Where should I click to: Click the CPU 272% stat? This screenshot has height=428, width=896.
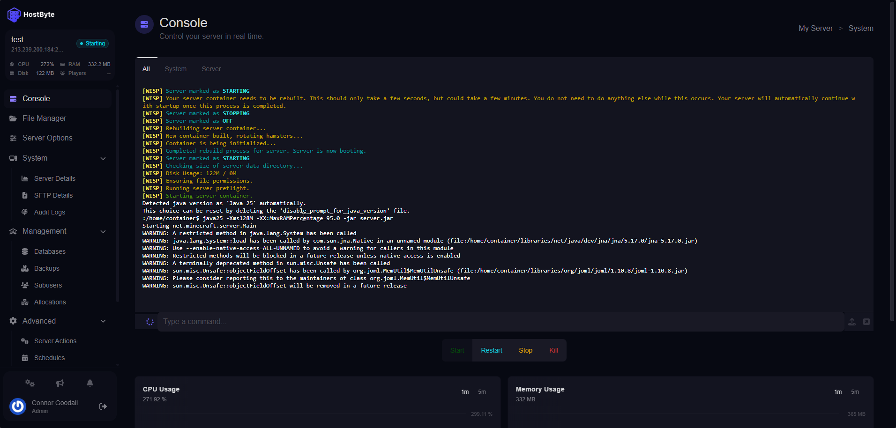pyautogui.click(x=32, y=64)
